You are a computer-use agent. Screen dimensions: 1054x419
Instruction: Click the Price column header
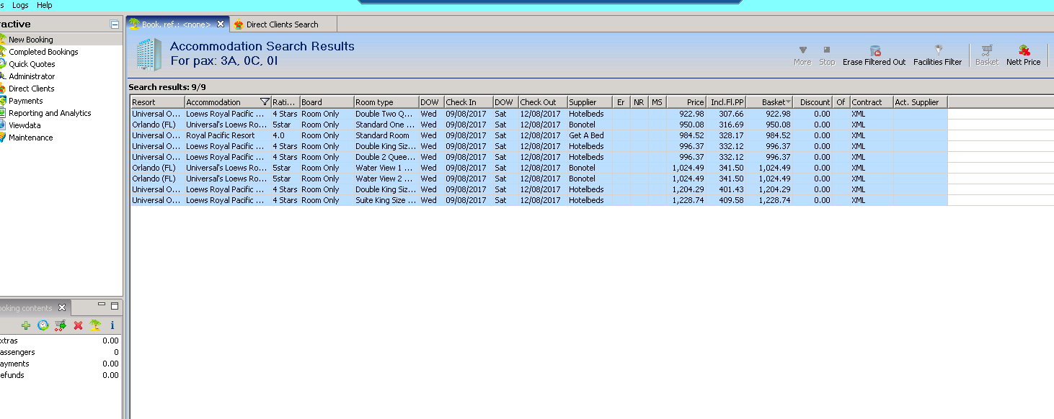click(x=686, y=102)
